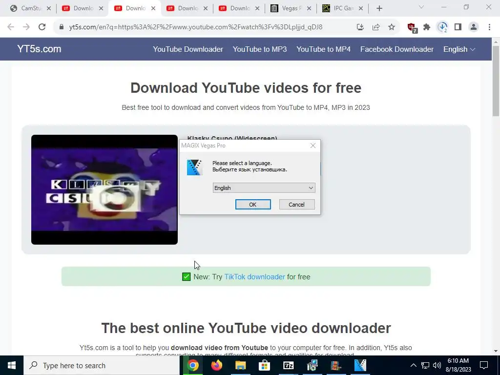The image size is (500, 375).
Task: Open the Extensions puzzle icon
Action: pyautogui.click(x=427, y=27)
